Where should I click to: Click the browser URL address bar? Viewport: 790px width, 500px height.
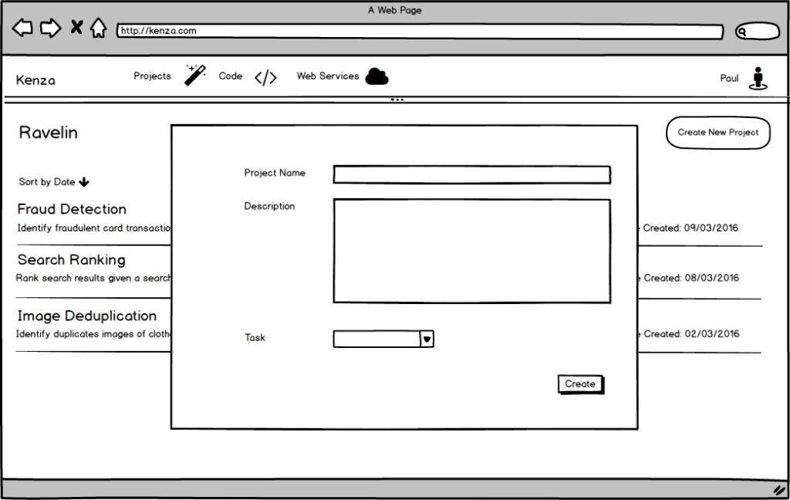[419, 32]
